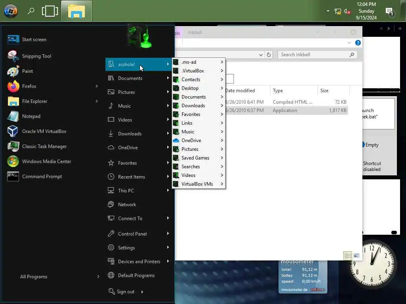Select the Empty radio option
Image resolution: width=406 pixels, height=304 pixels.
(x=370, y=145)
